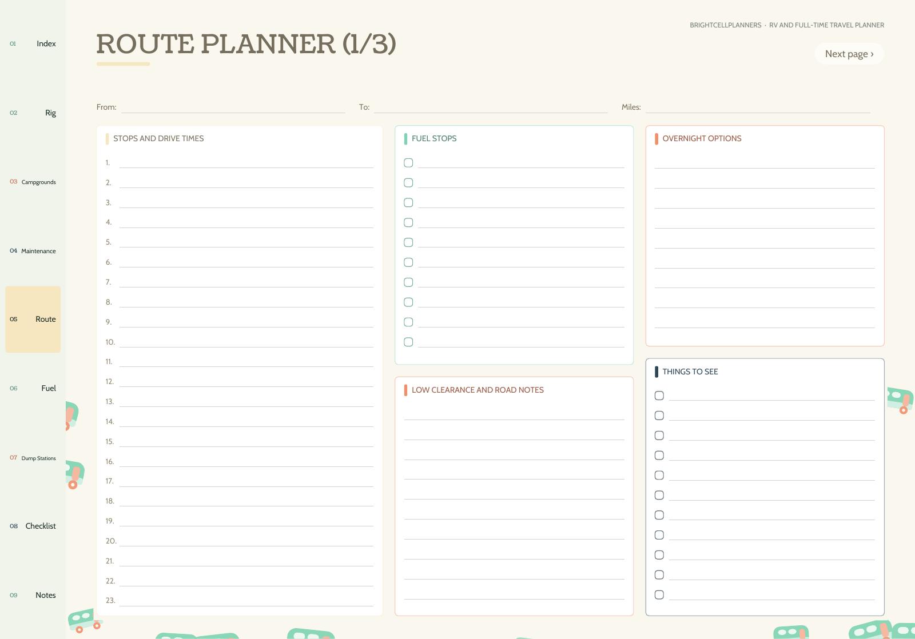Viewport: 915px width, 639px height.
Task: Open the Dump Stations tab
Action: 33,458
